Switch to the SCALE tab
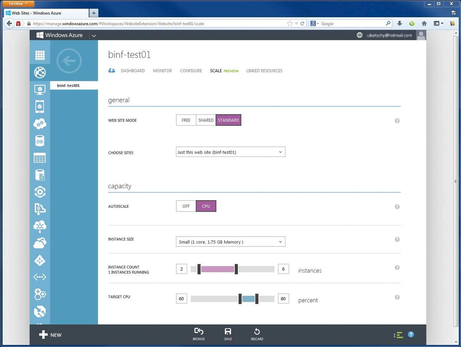 (x=216, y=71)
